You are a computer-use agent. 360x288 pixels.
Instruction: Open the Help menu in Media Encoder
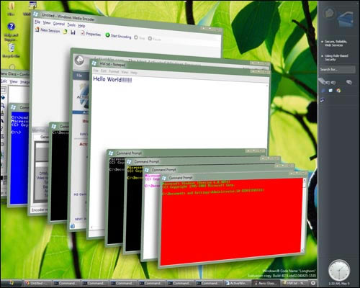(81, 25)
